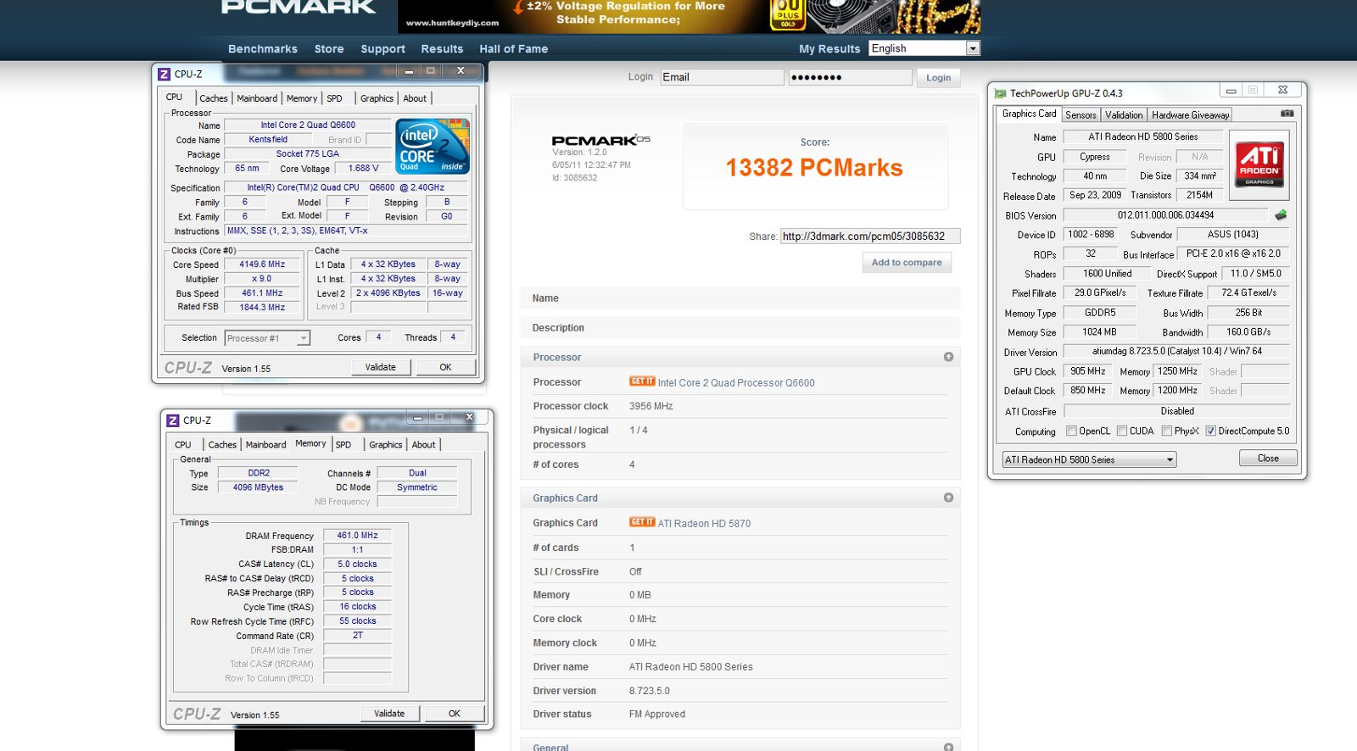Collapse the Processor section with its round icon
1357x751 pixels.
point(948,357)
